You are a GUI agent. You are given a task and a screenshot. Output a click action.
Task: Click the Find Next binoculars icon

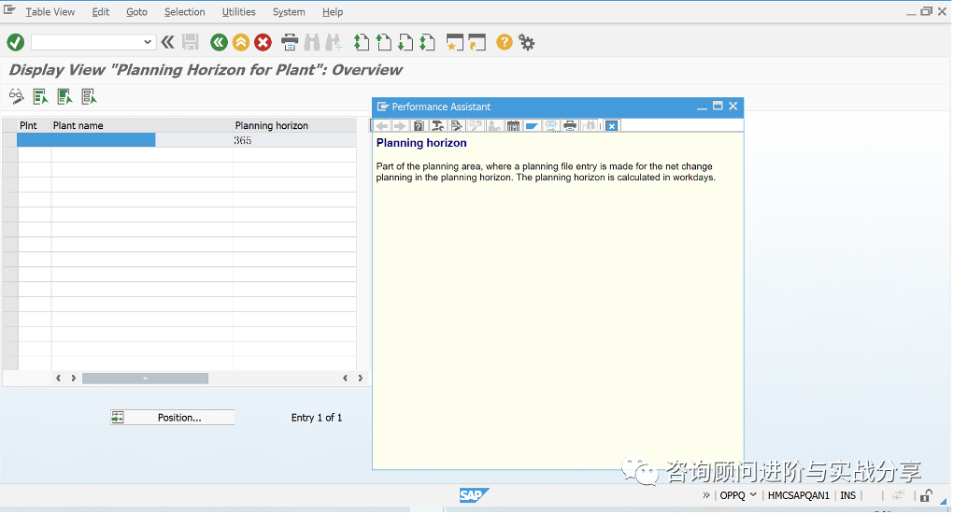pos(334,43)
